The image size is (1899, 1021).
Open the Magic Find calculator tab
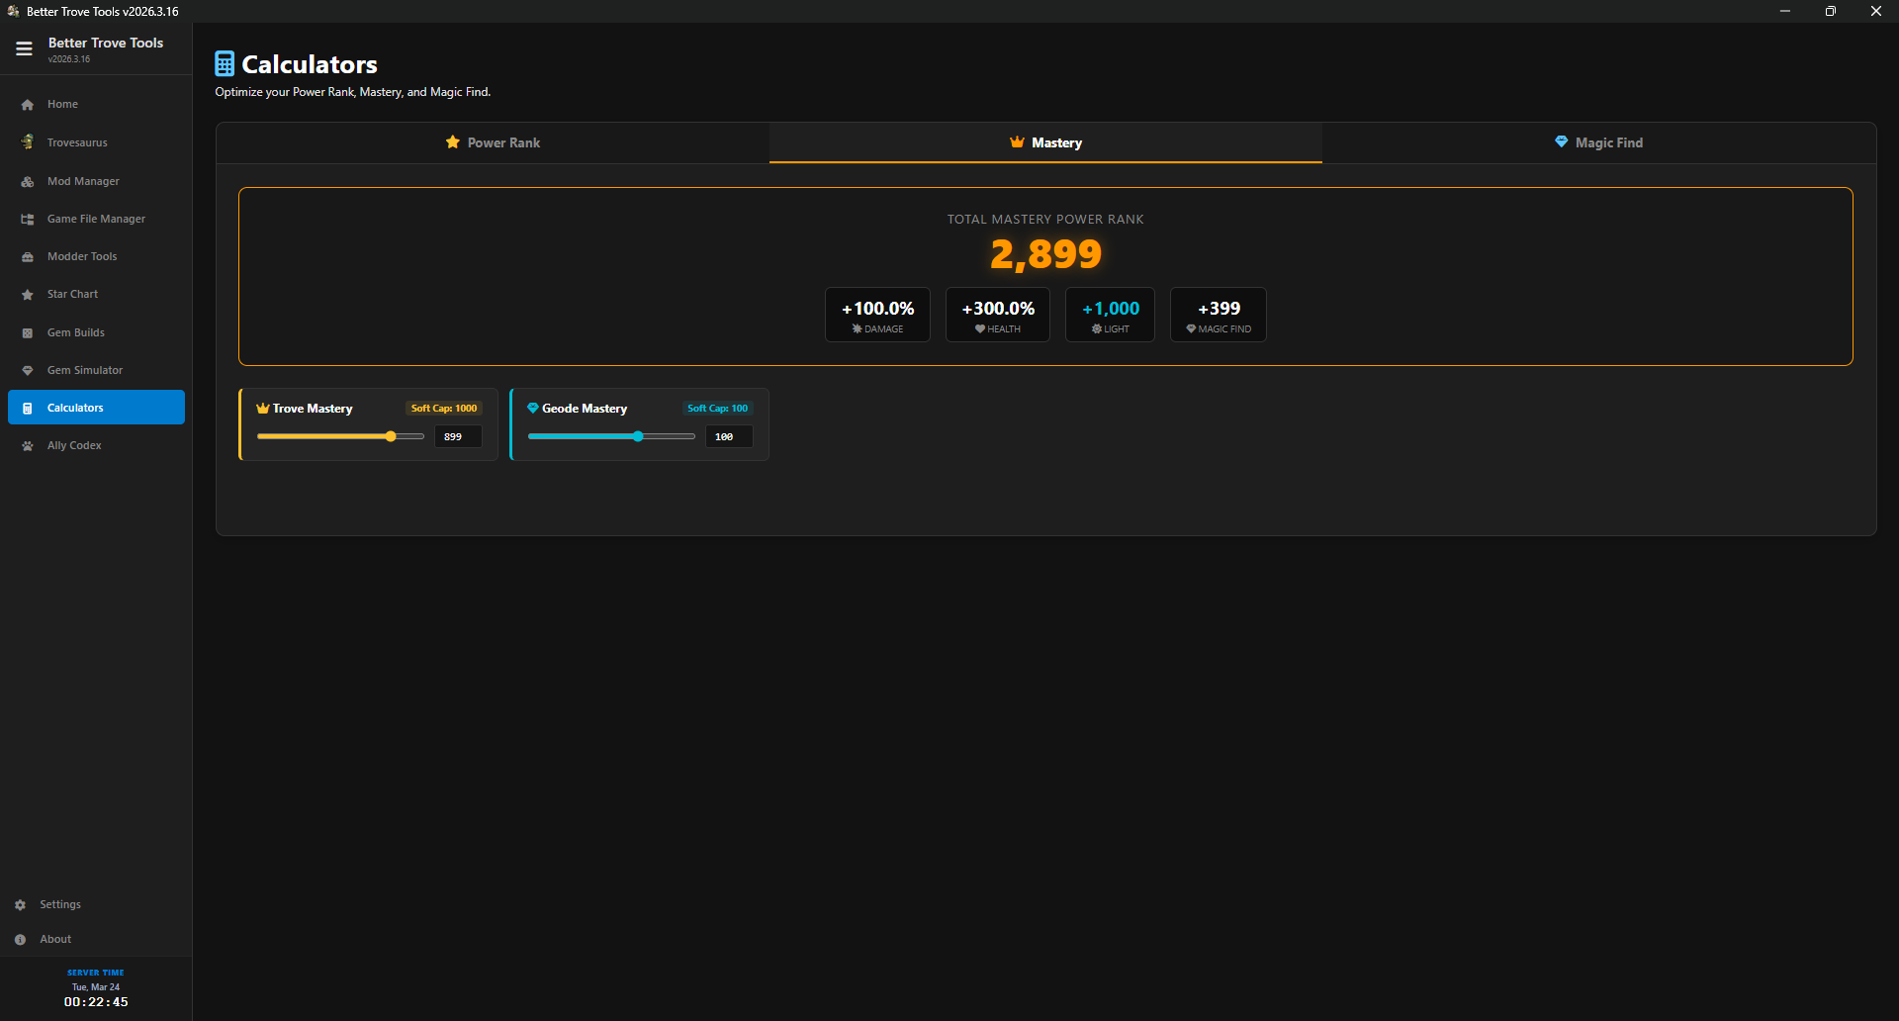1598,141
